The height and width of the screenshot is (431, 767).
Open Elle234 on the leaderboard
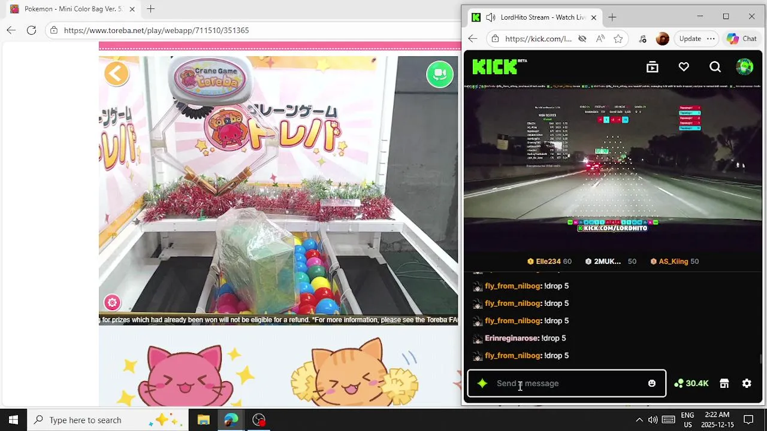coord(549,262)
